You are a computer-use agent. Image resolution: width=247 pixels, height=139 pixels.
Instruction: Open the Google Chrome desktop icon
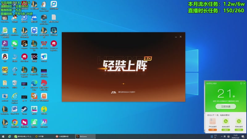click(x=15, y=123)
